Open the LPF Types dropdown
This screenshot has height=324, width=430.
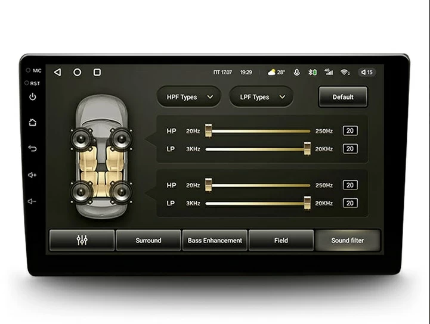pos(261,97)
